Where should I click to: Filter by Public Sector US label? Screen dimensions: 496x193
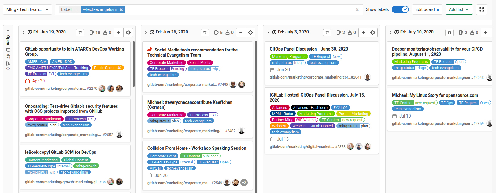108,68
